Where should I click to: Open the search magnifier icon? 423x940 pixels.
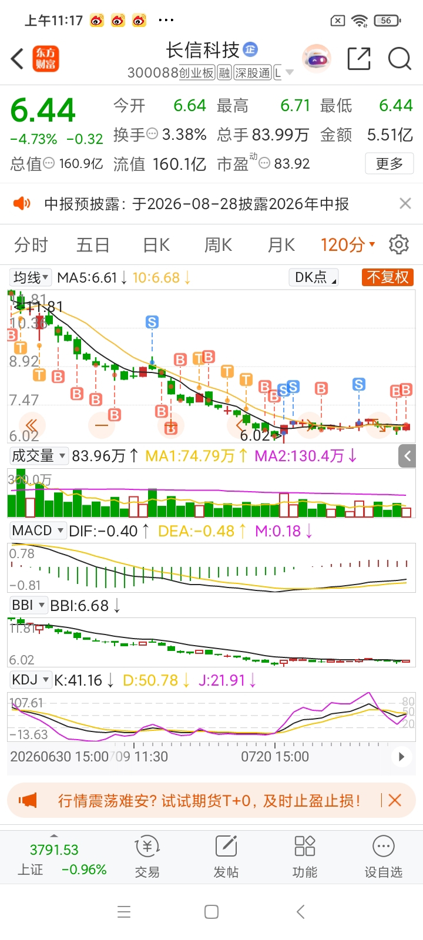[399, 58]
